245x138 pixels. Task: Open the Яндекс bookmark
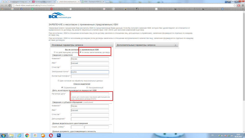pyautogui.click(x=107, y=9)
